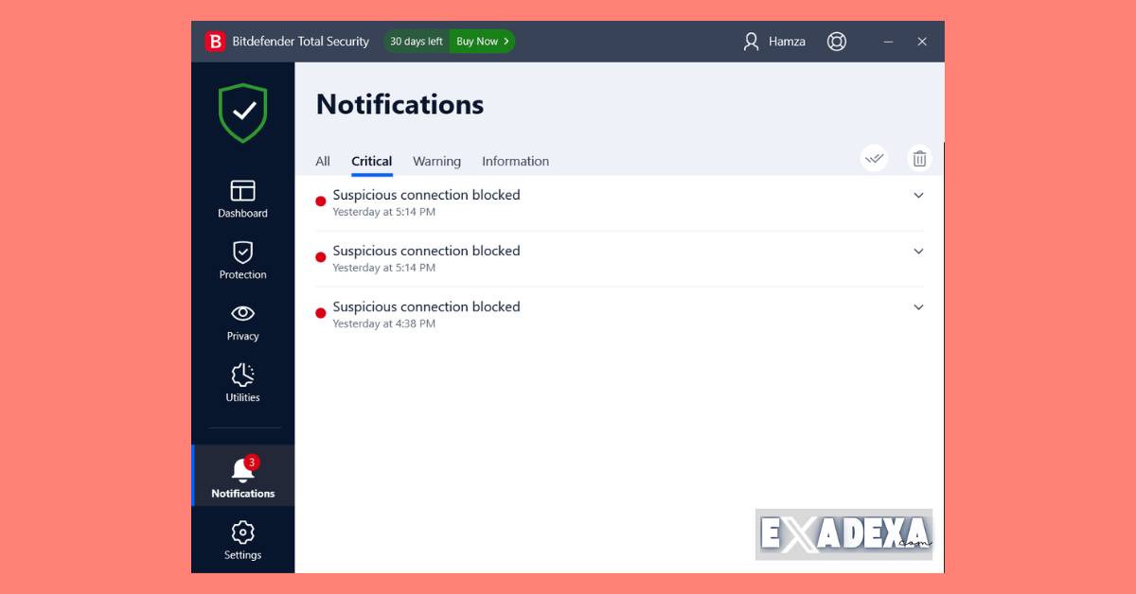Click the Bitdefender logo
This screenshot has width=1136, height=594.
coord(214,41)
